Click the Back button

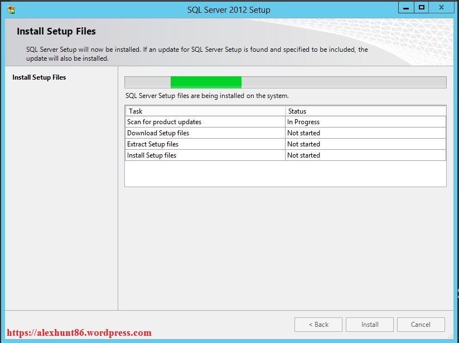point(318,325)
